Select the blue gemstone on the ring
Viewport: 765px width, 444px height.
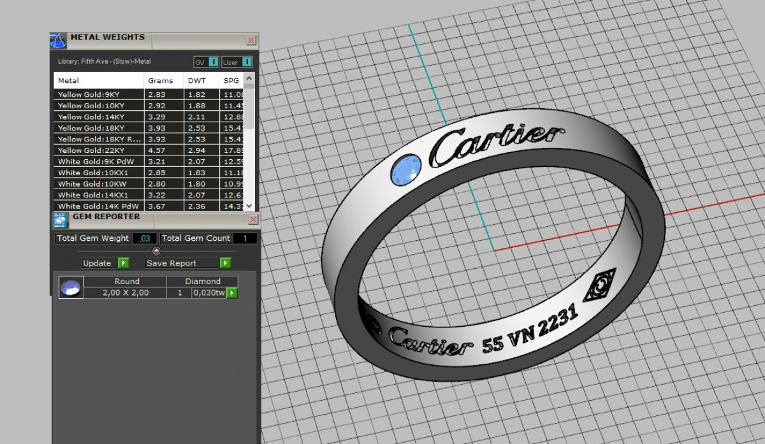[x=404, y=171]
